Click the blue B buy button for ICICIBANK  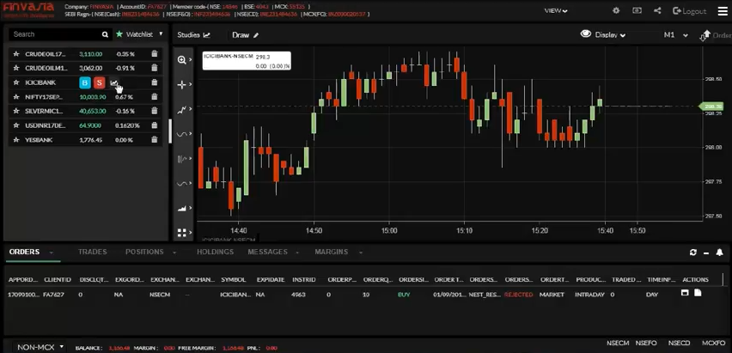[x=84, y=82]
